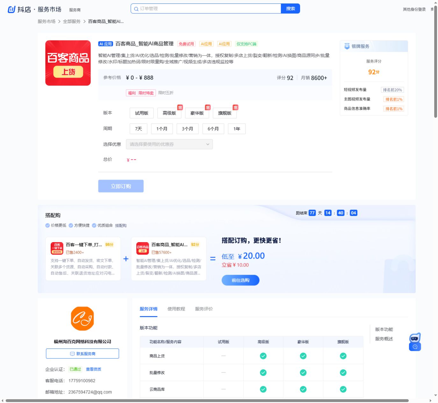This screenshot has height=403, width=438.
Task: Jump to 服务概述 anchor link
Action: (384, 339)
